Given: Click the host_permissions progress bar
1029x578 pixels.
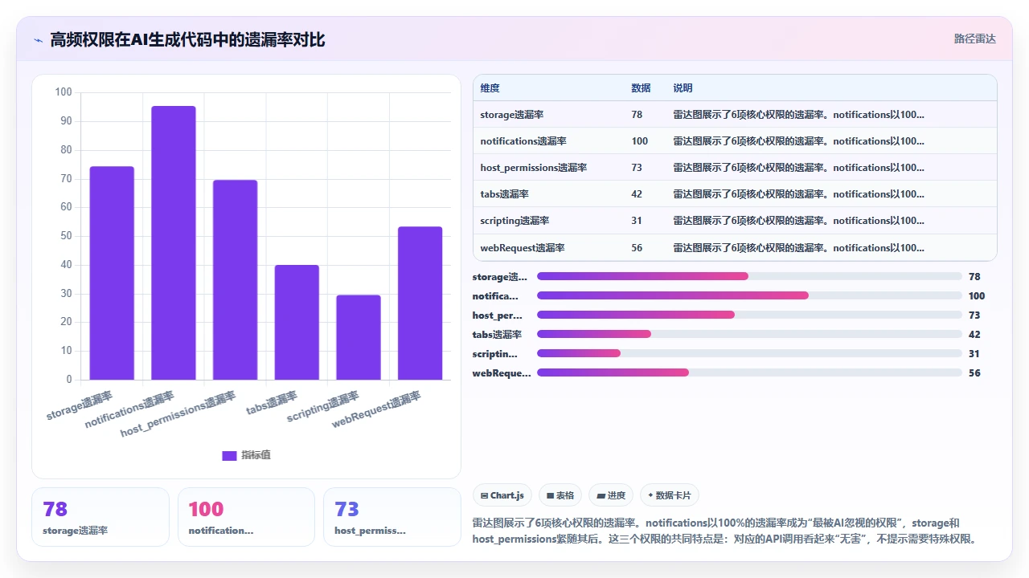Looking at the screenshot, I should click(749, 315).
